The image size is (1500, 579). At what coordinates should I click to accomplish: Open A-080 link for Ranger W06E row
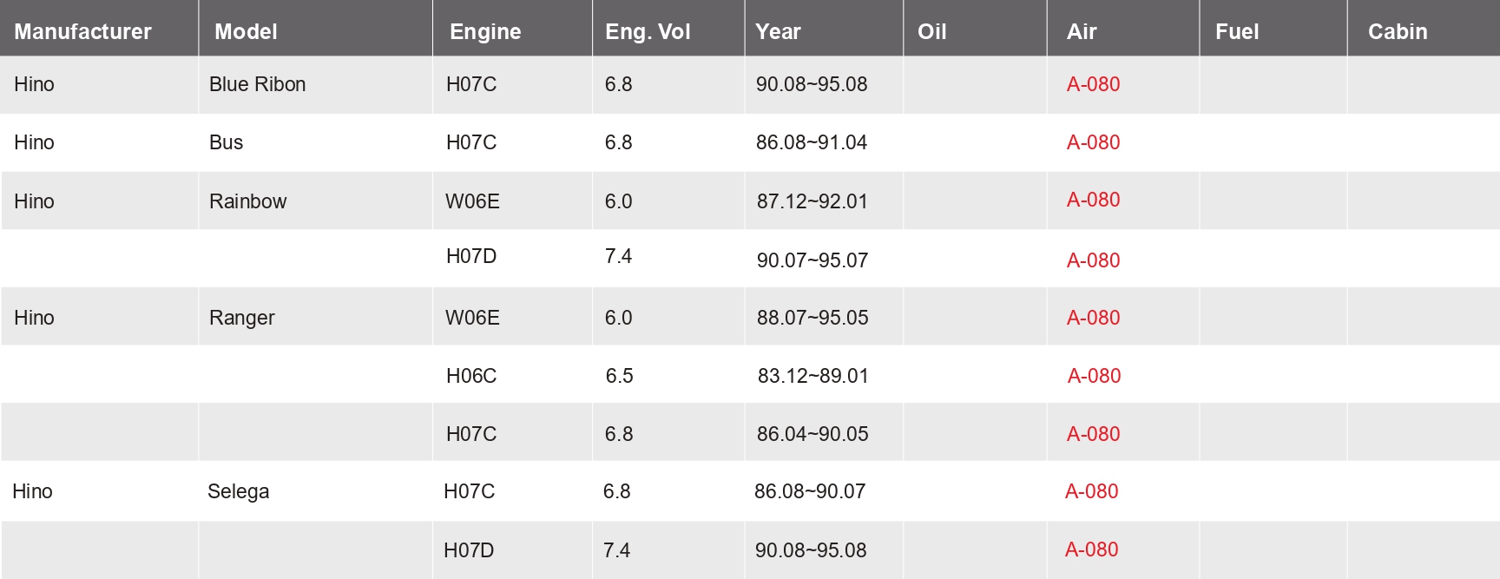(x=1093, y=318)
